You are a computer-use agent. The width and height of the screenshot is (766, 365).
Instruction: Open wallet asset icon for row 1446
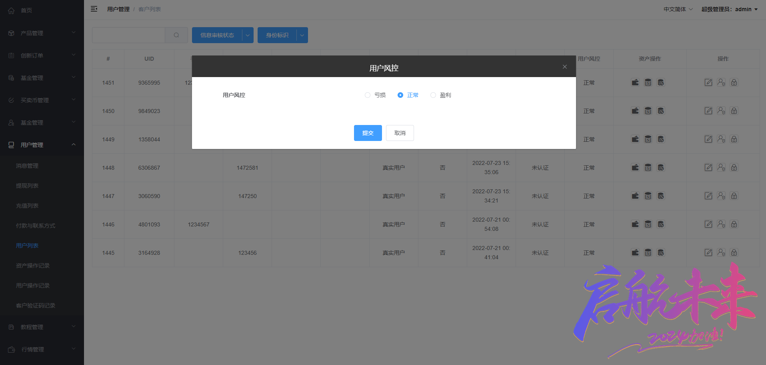[635, 224]
